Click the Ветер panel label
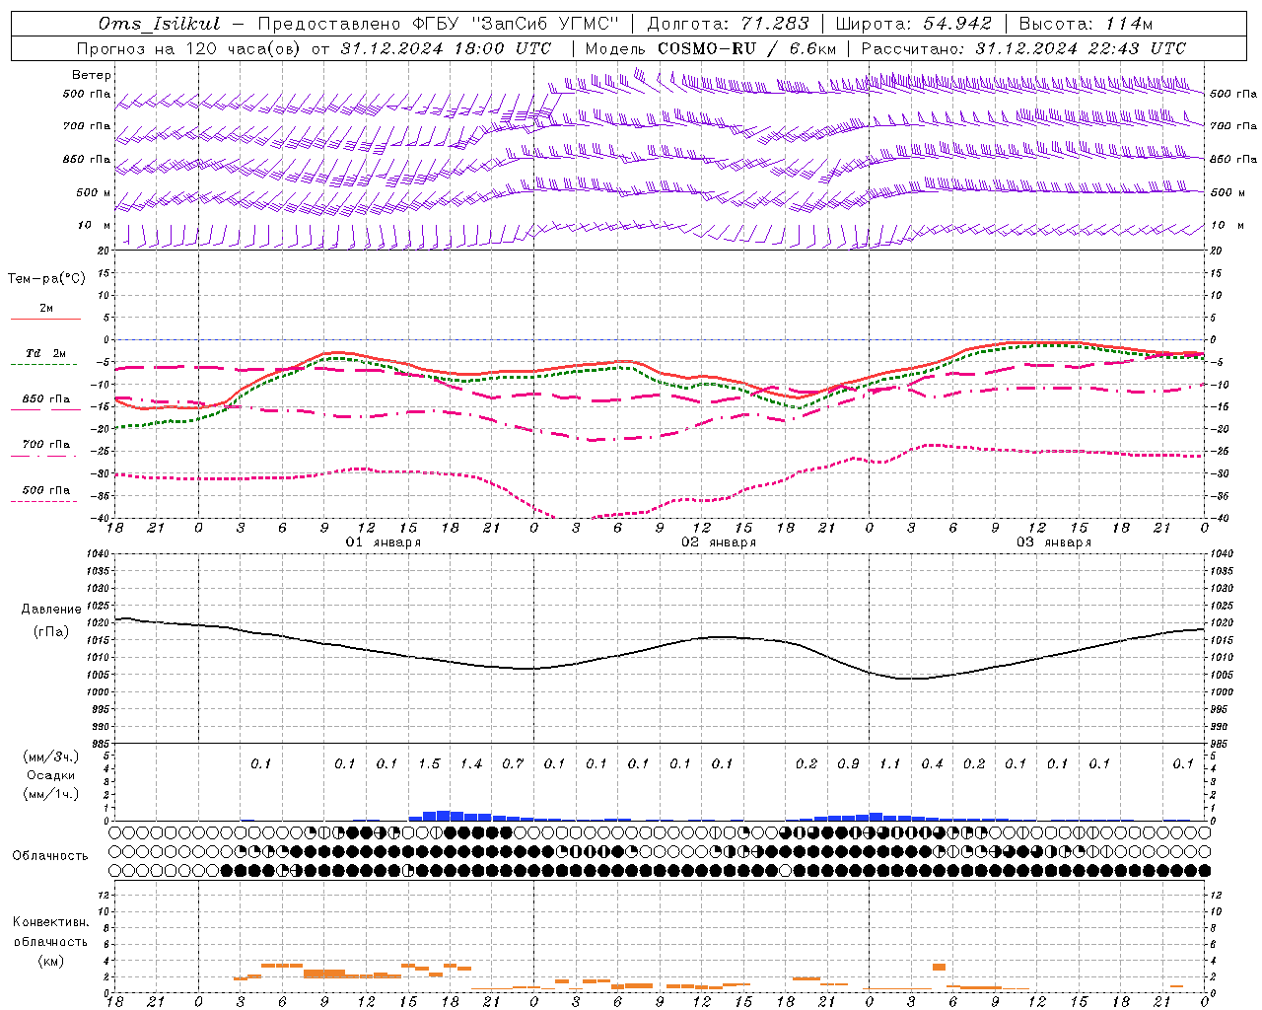 click(x=92, y=75)
